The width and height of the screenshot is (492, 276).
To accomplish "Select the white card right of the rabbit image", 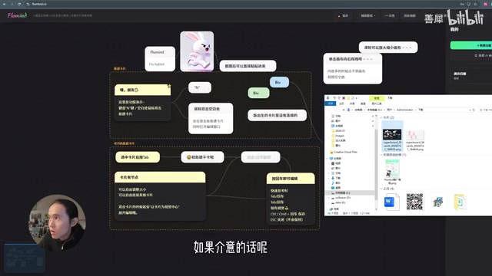I will tap(248, 66).
